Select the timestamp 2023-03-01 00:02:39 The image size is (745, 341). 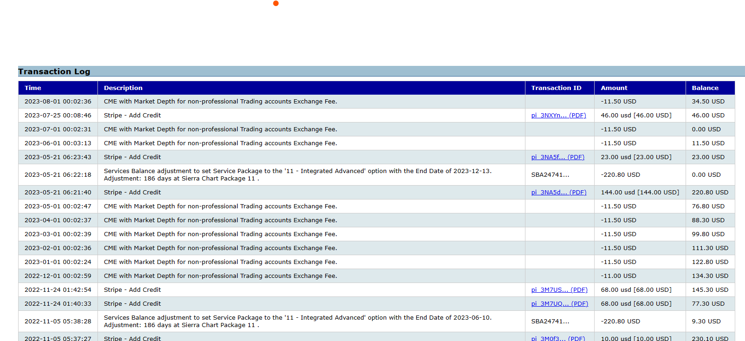pyautogui.click(x=58, y=234)
